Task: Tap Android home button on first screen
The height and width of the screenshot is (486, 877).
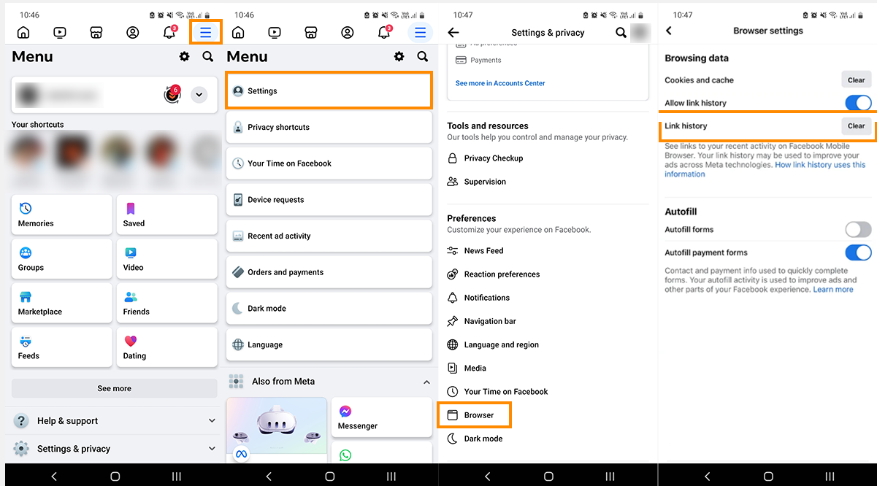Action: pos(115,476)
